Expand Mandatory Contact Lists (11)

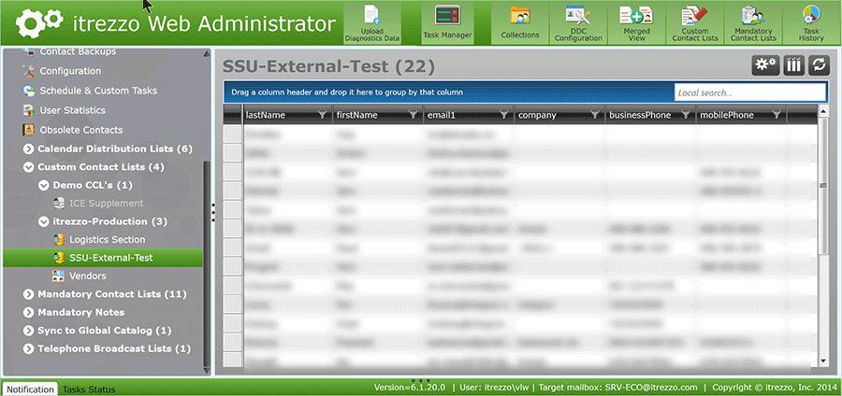tap(28, 294)
